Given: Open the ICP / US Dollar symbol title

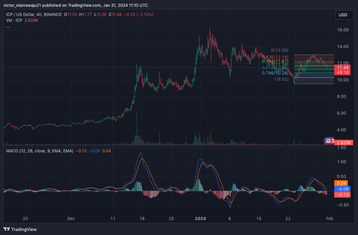Looking at the screenshot, I should (x=34, y=14).
